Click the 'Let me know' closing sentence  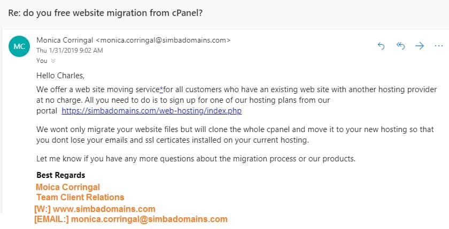coord(196,159)
